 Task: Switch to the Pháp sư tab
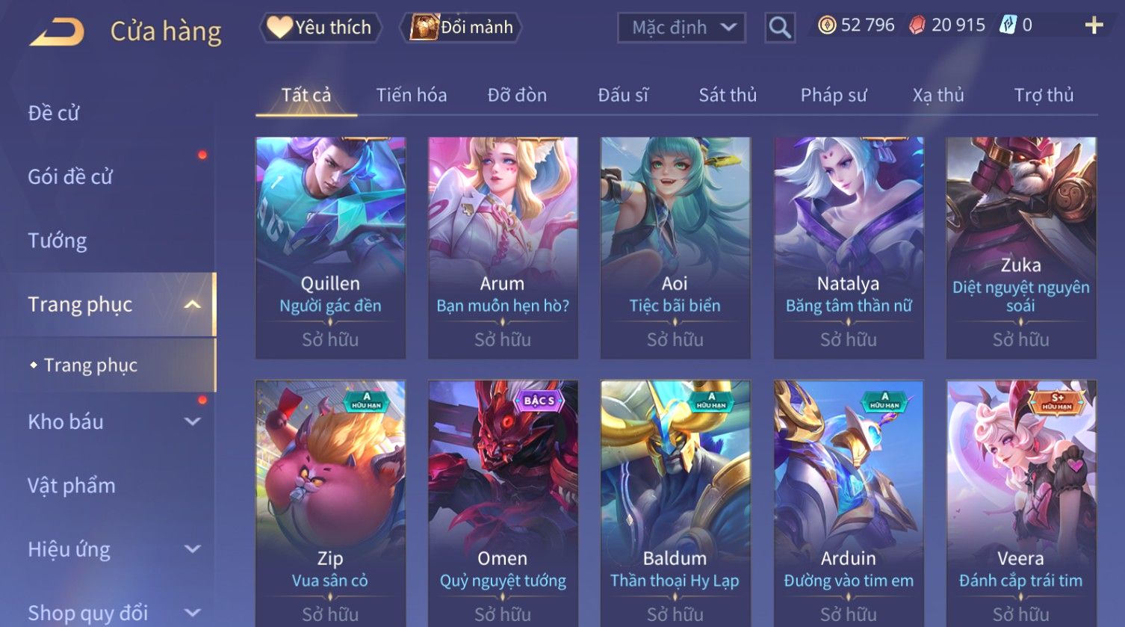tap(834, 95)
